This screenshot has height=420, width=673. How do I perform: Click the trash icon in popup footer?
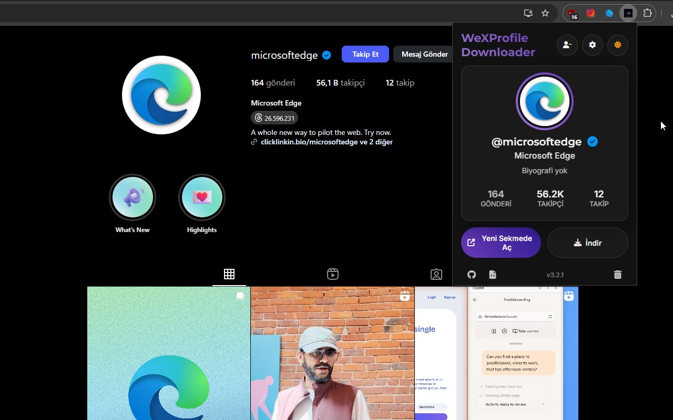pyautogui.click(x=618, y=275)
